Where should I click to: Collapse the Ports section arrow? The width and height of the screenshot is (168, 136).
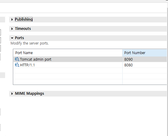pyautogui.click(x=12, y=38)
